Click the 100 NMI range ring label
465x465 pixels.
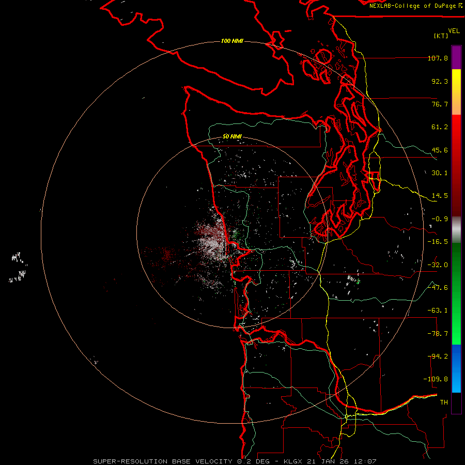click(232, 41)
